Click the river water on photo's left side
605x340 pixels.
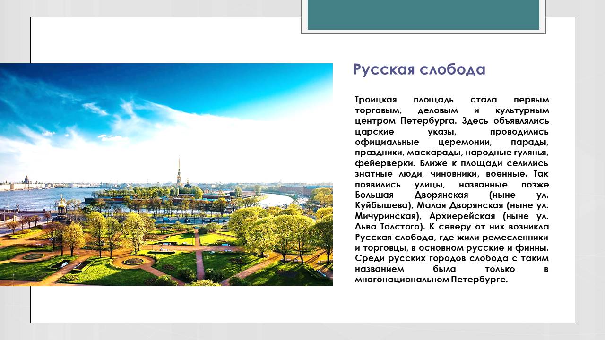pos(38,197)
